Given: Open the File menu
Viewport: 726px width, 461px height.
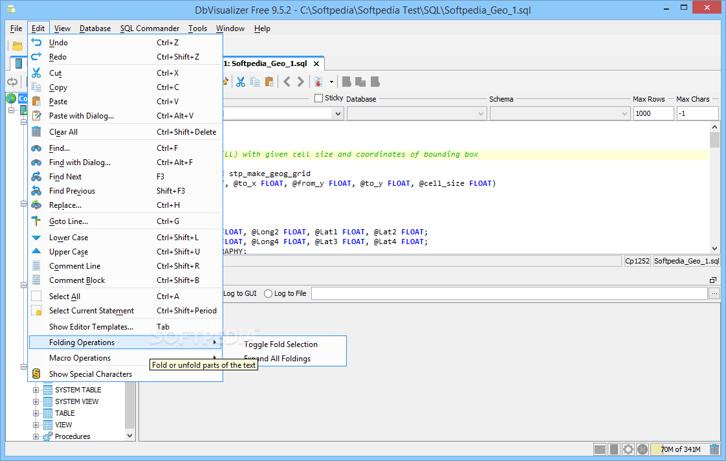Looking at the screenshot, I should 16,28.
